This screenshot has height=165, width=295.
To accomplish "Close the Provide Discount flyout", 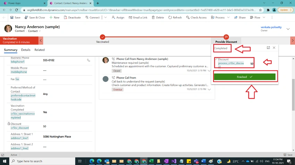I will click(x=274, y=48).
